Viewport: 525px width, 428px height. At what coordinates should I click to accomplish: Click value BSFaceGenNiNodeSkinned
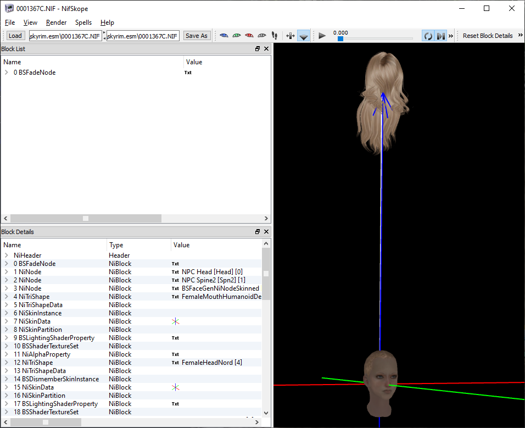point(220,288)
